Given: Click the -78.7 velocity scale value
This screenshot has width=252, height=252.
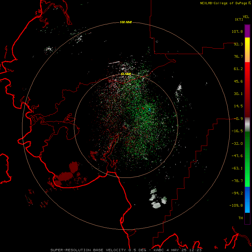Looking at the screenshot, I should pos(237,181).
